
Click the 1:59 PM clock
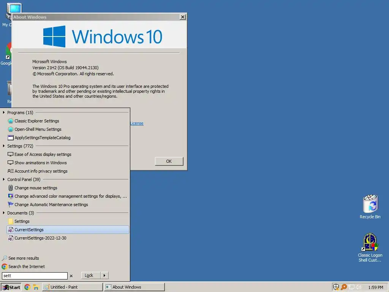click(376, 287)
